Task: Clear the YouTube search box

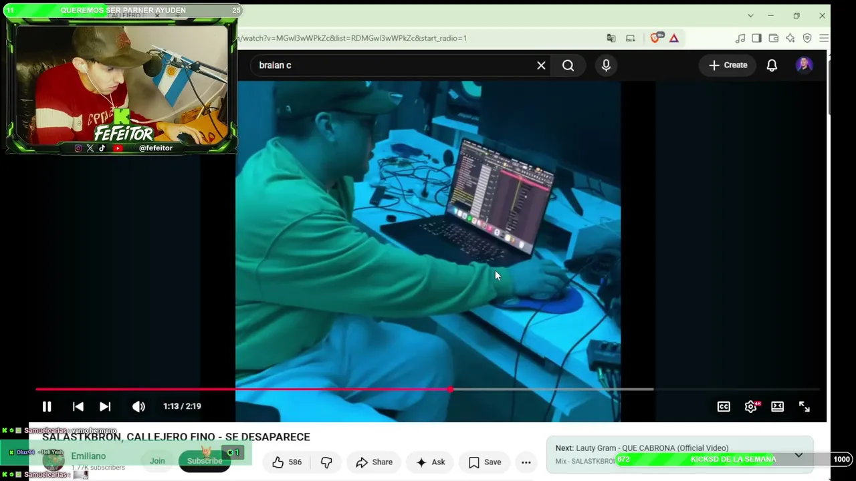Action: 541,65
